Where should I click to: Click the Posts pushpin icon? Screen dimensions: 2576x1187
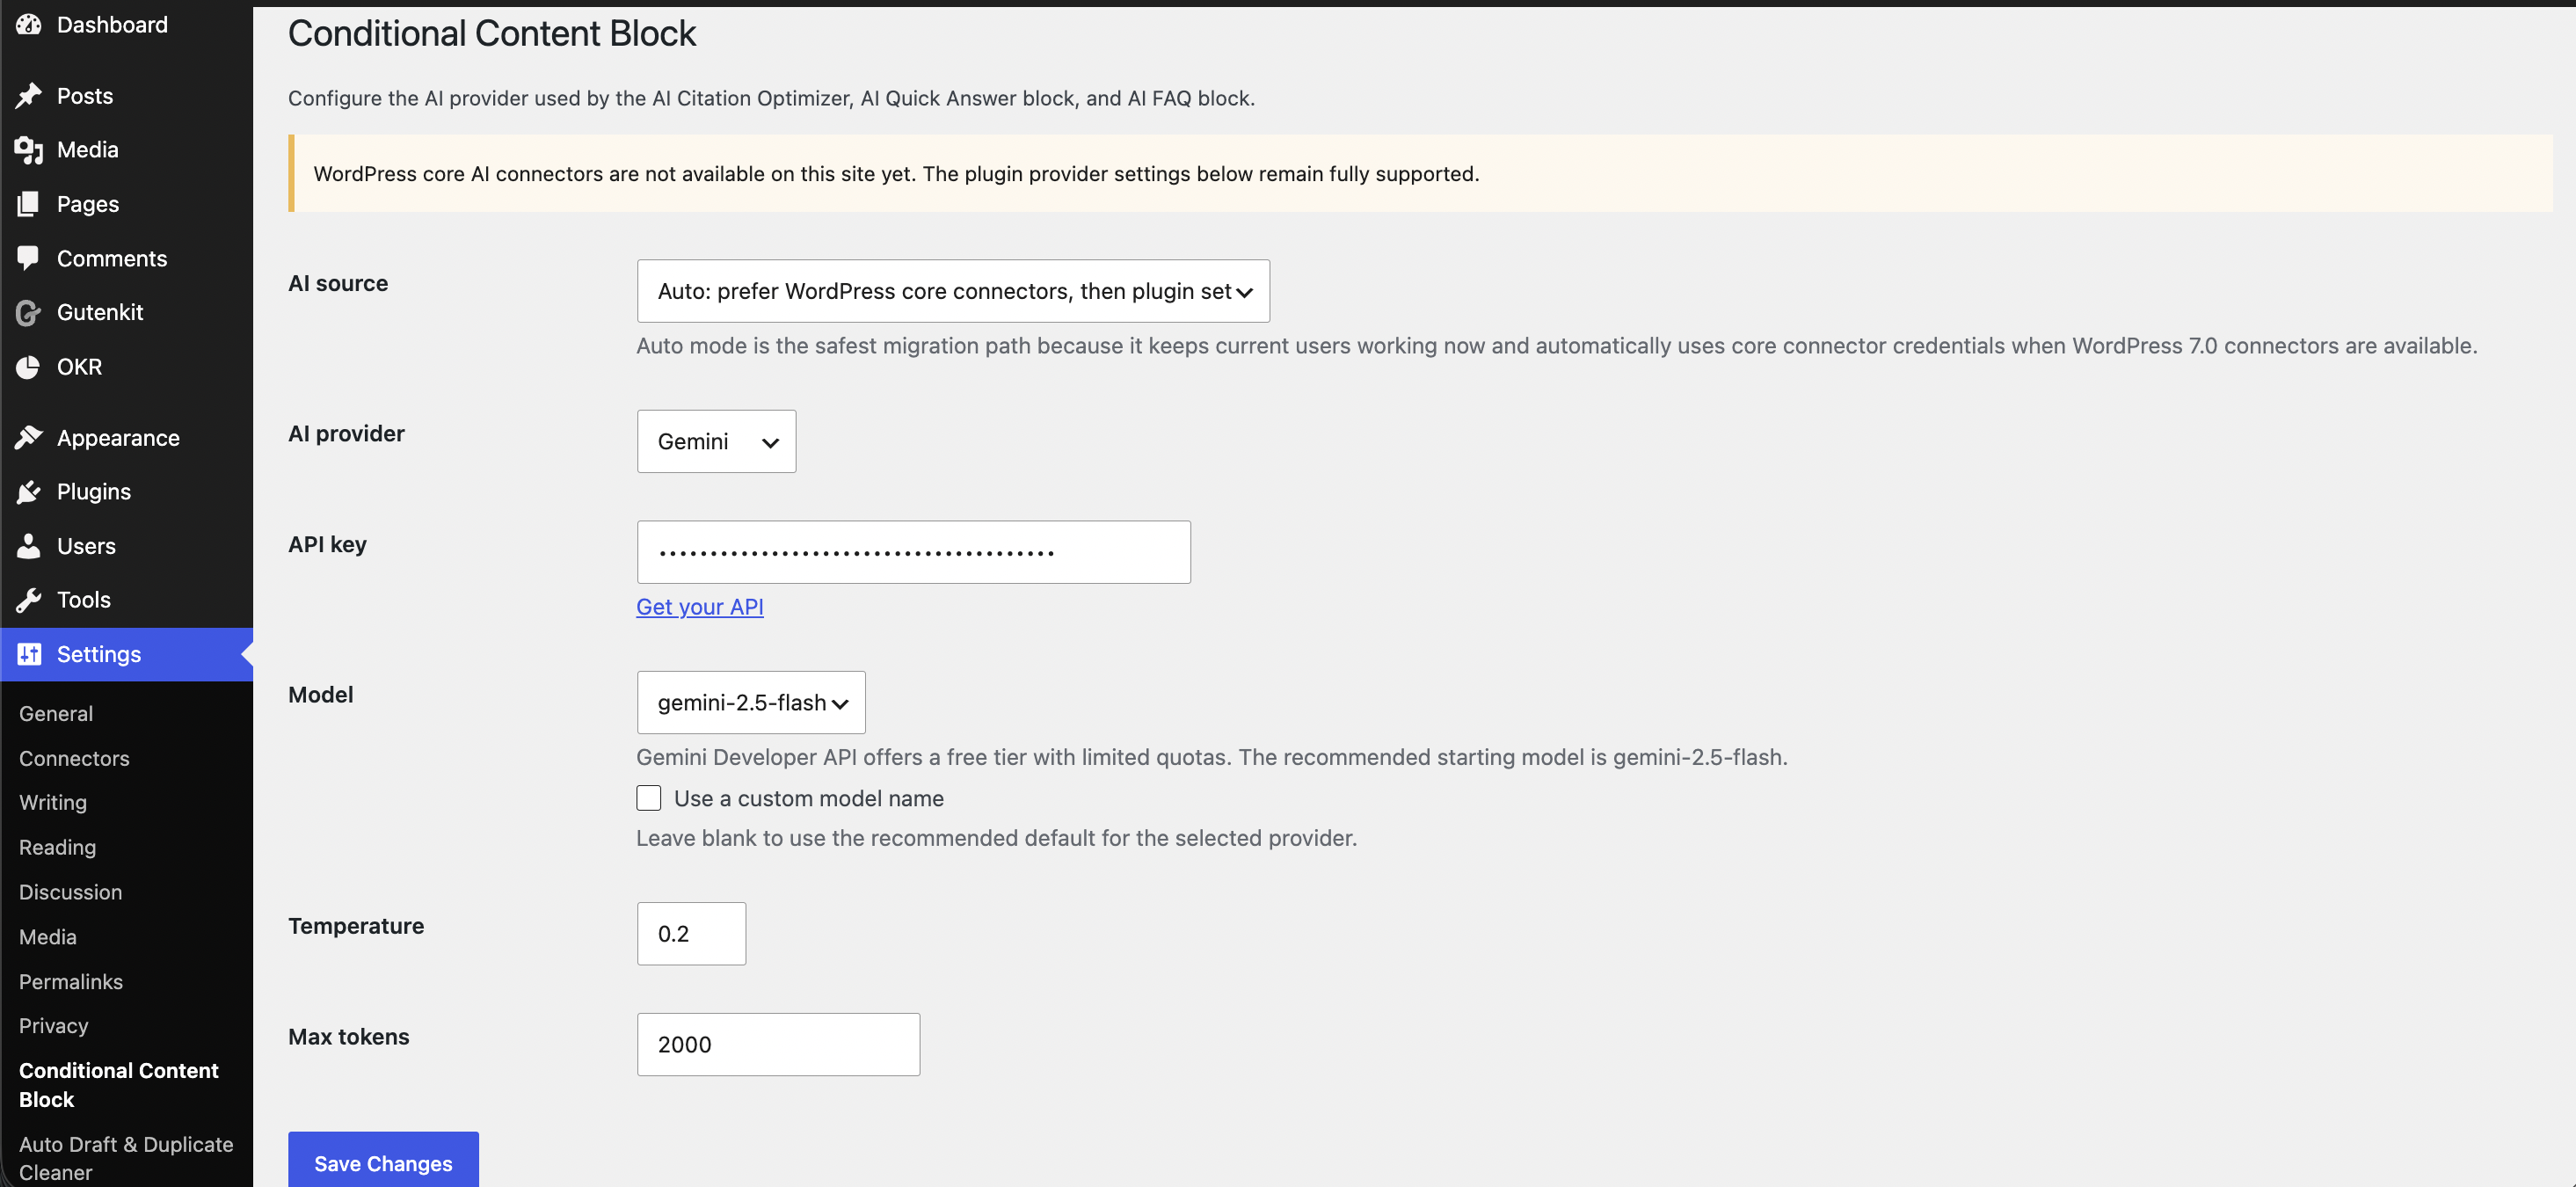tap(28, 95)
